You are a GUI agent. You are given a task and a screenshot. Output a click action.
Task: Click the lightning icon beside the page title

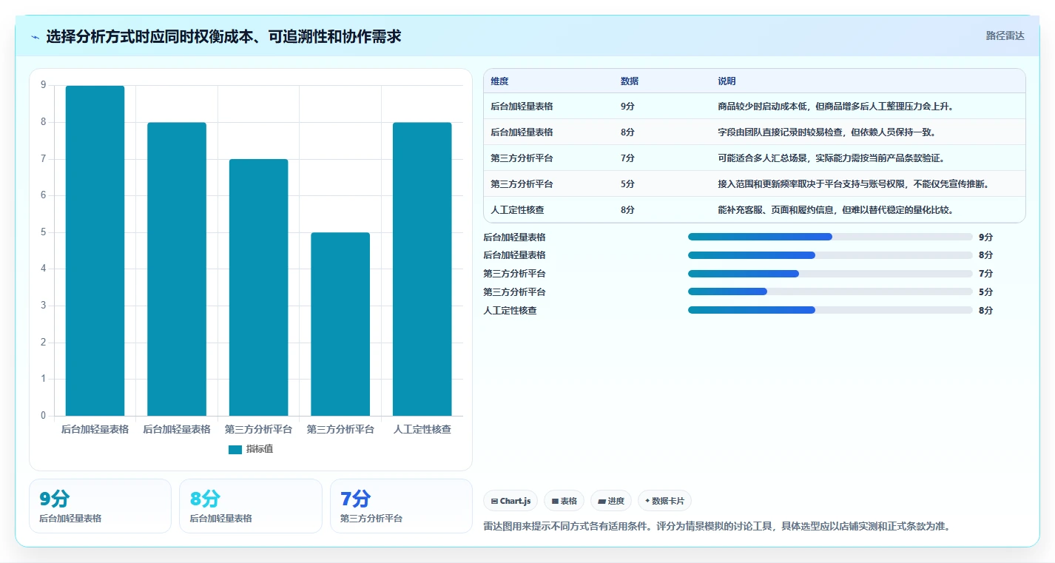[36, 37]
